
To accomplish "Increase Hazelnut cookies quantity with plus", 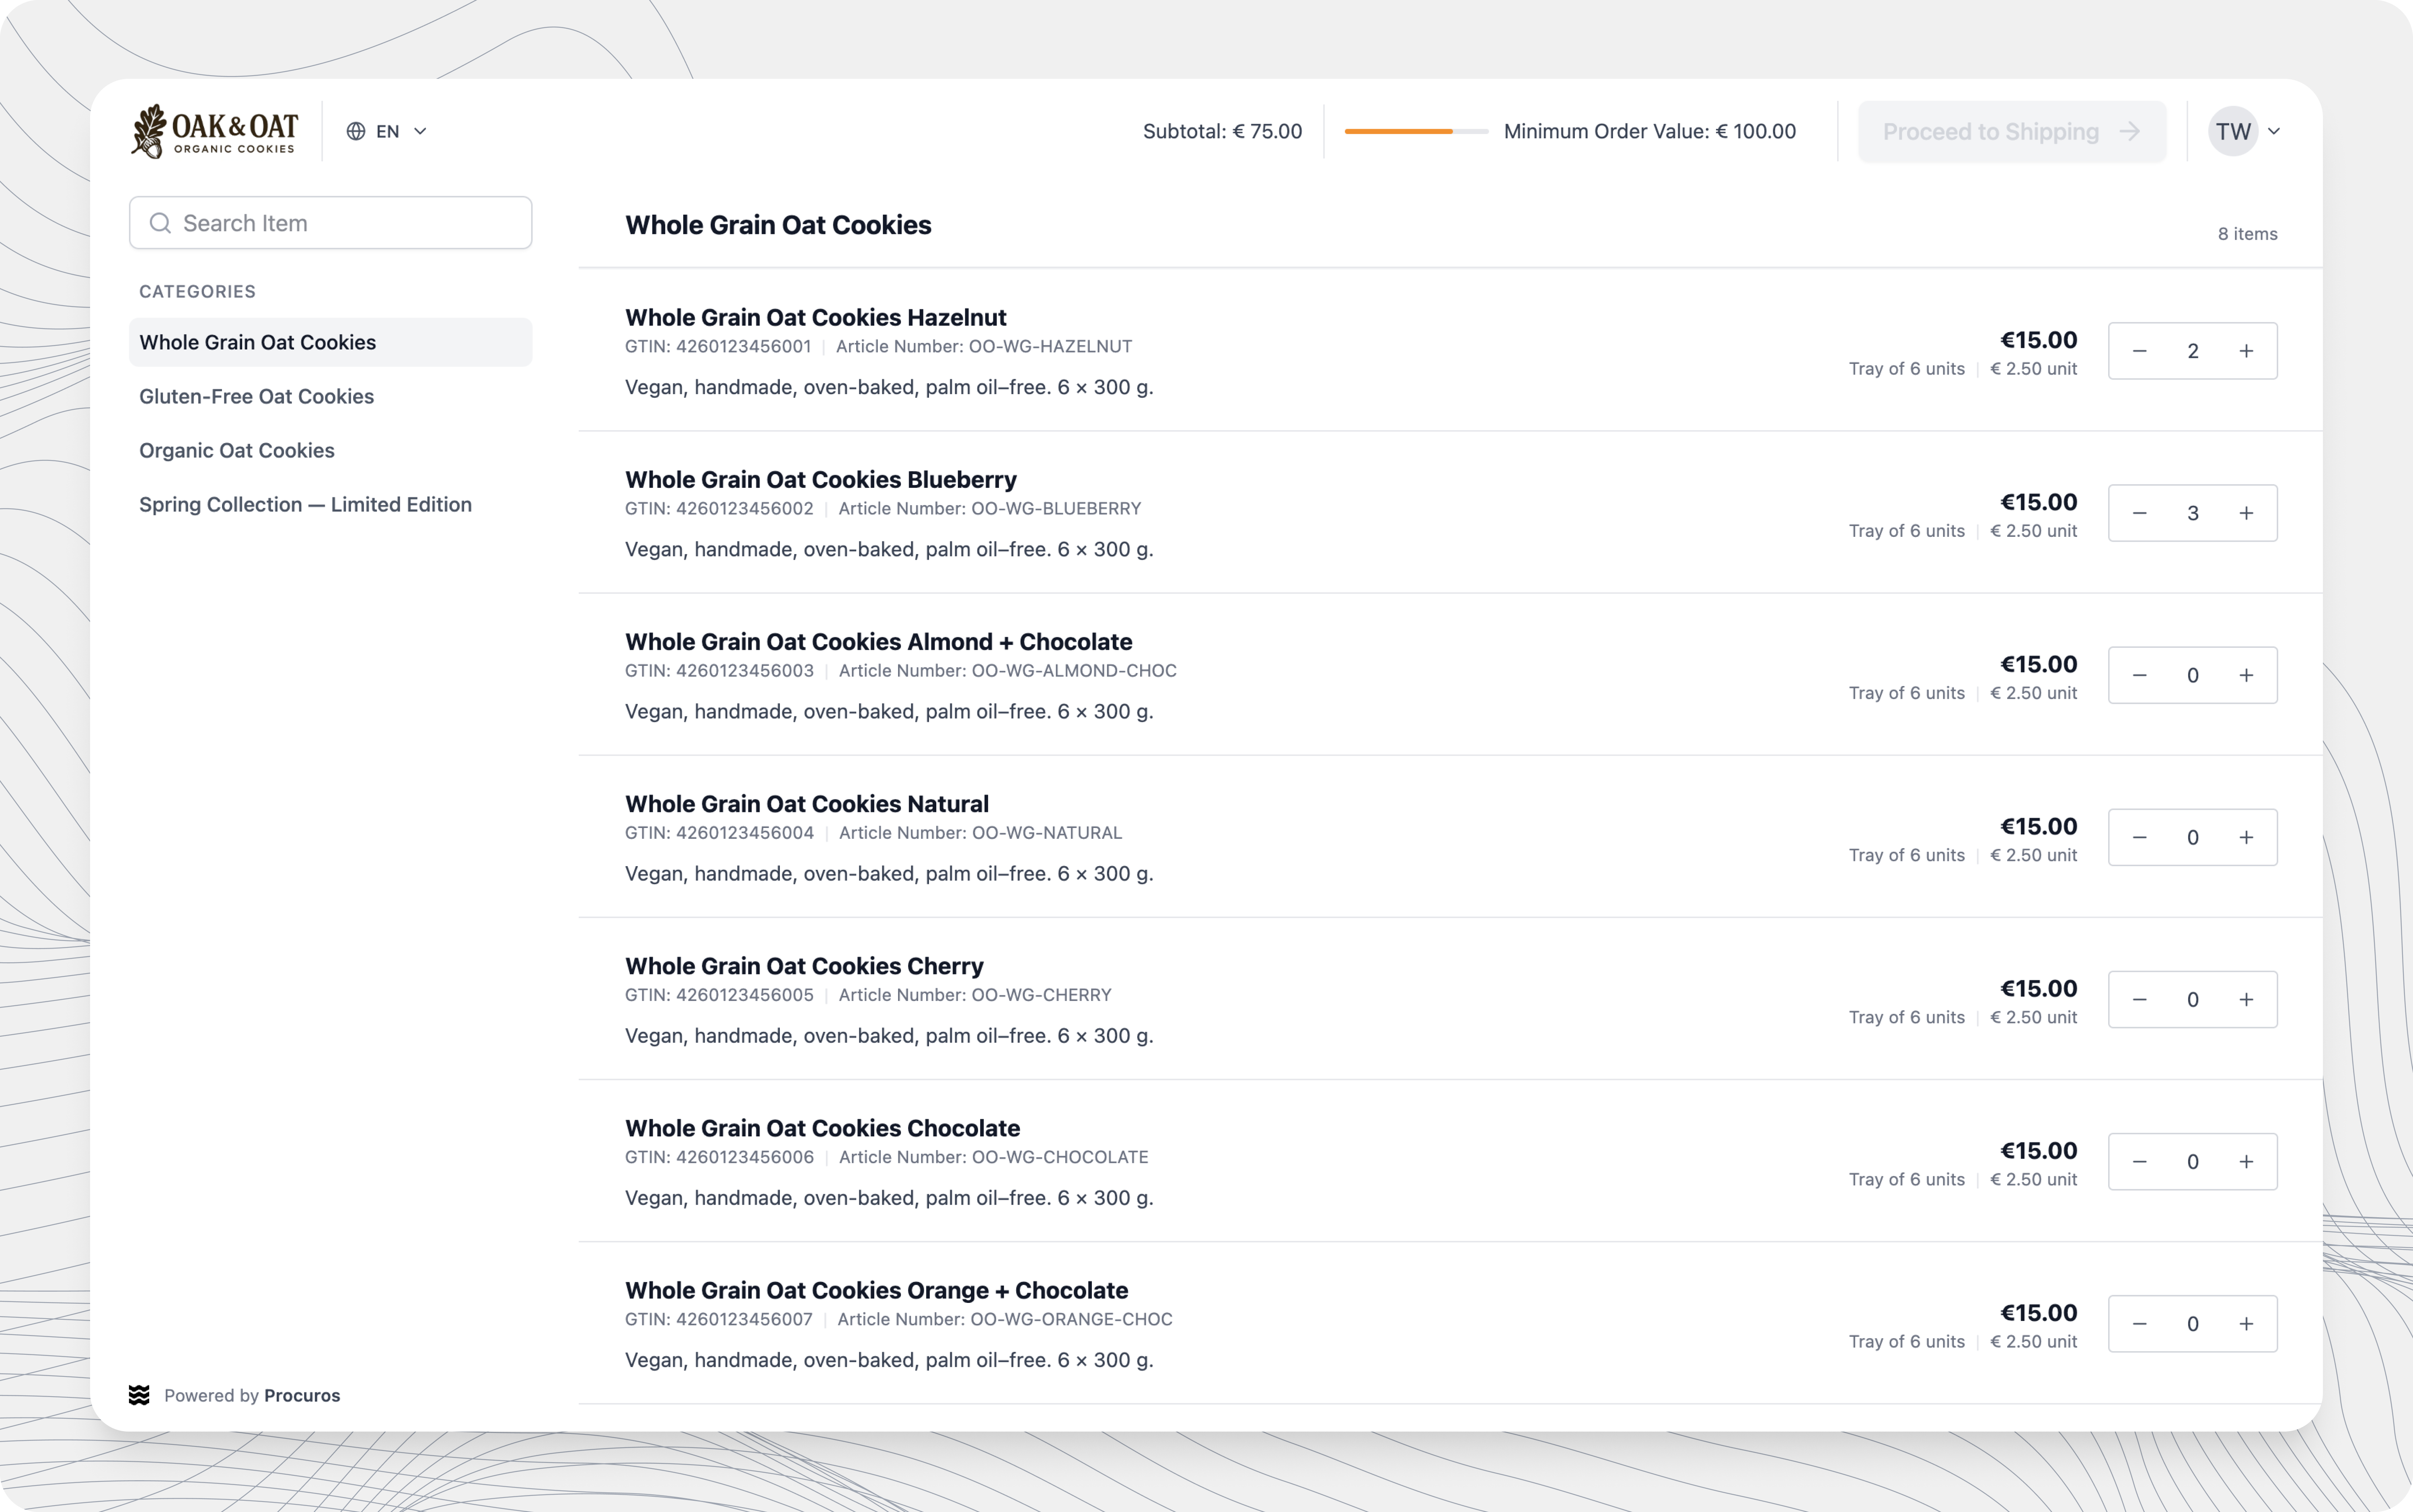I will pyautogui.click(x=2246, y=351).
